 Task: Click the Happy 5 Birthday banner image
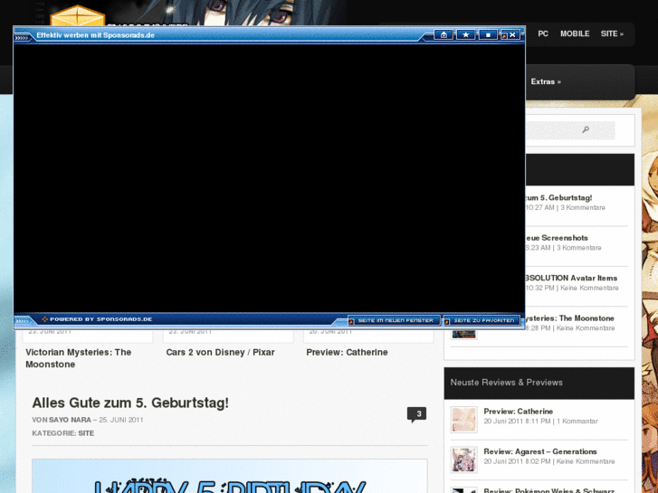pos(230,476)
